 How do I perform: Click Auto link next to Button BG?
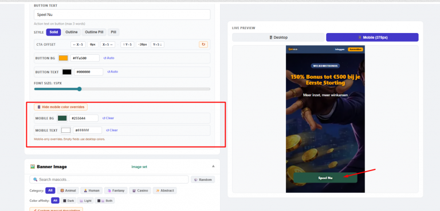109,58
